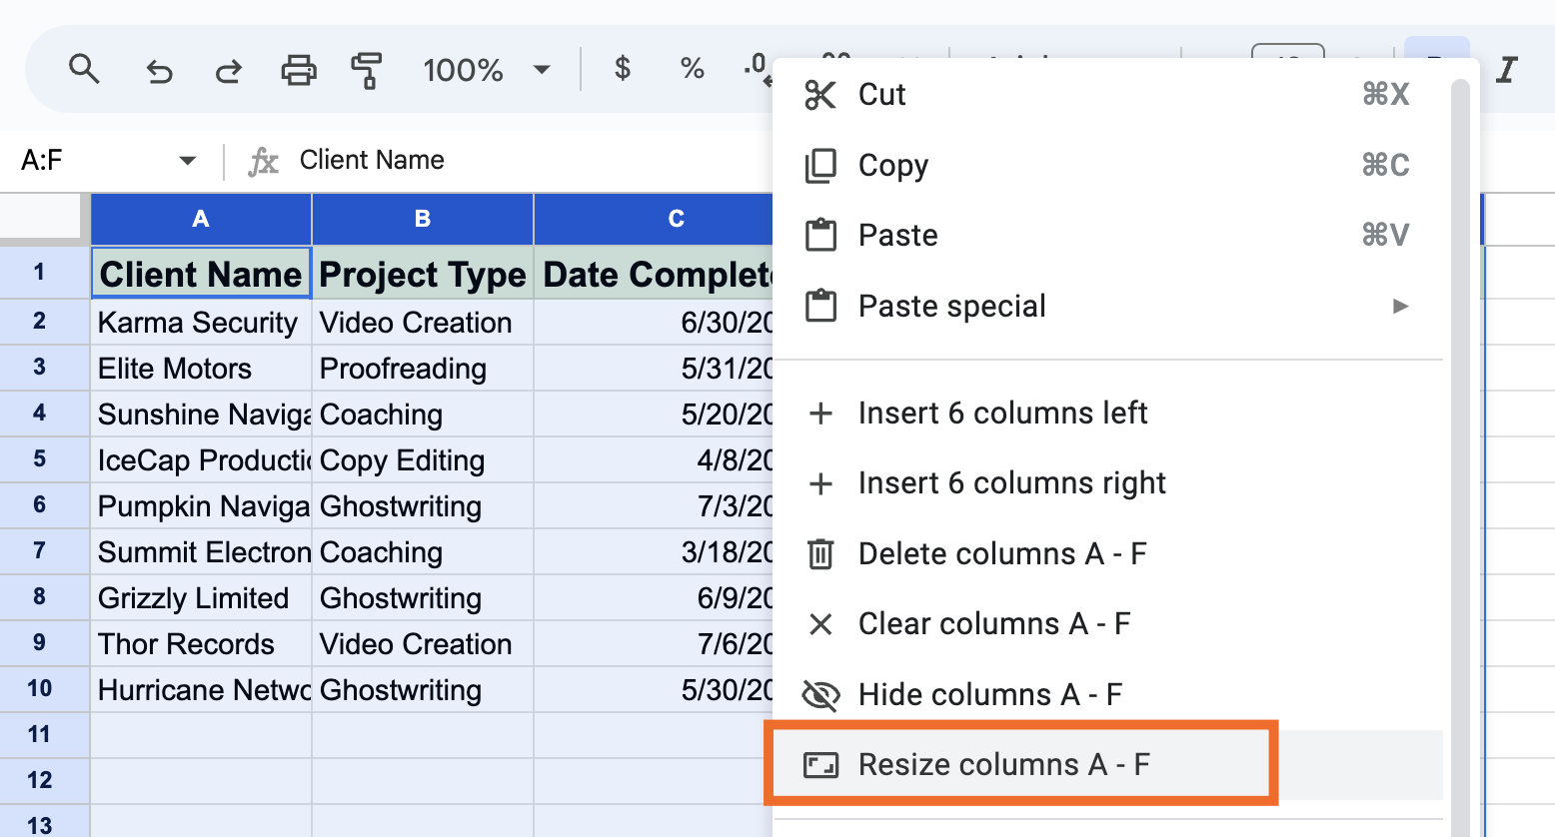Click Video Creation in row 2
This screenshot has width=1555, height=837.
coord(423,323)
